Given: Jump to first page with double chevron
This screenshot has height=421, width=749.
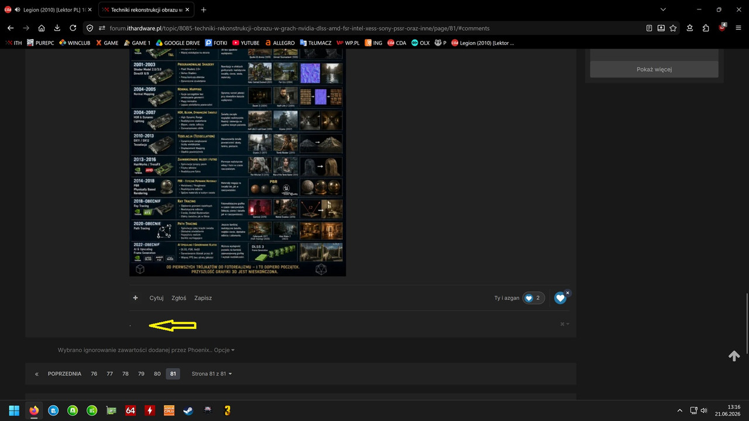Looking at the screenshot, I should (36, 374).
